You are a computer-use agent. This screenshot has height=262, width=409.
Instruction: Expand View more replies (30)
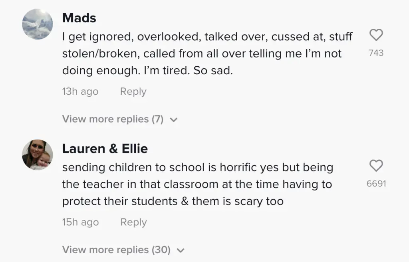[116, 250]
